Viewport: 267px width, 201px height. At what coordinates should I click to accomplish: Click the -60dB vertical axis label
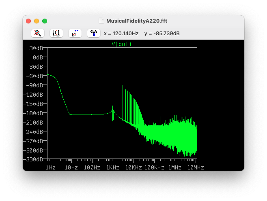point(34,76)
